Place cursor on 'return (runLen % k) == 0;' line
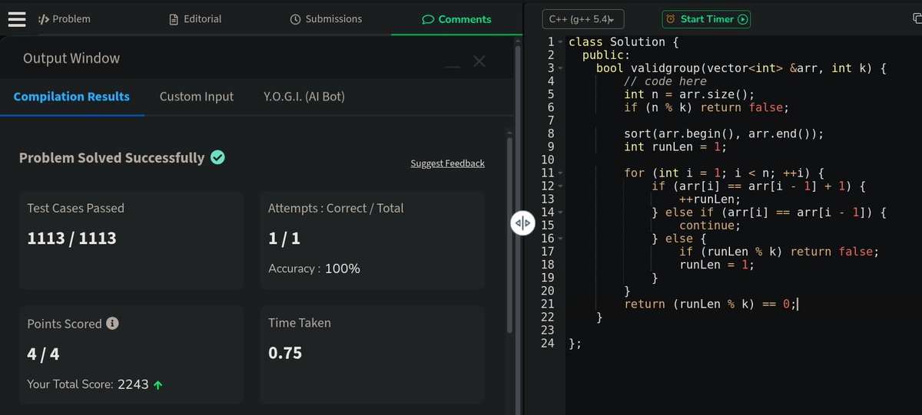Image resolution: width=922 pixels, height=415 pixels. [x=711, y=304]
